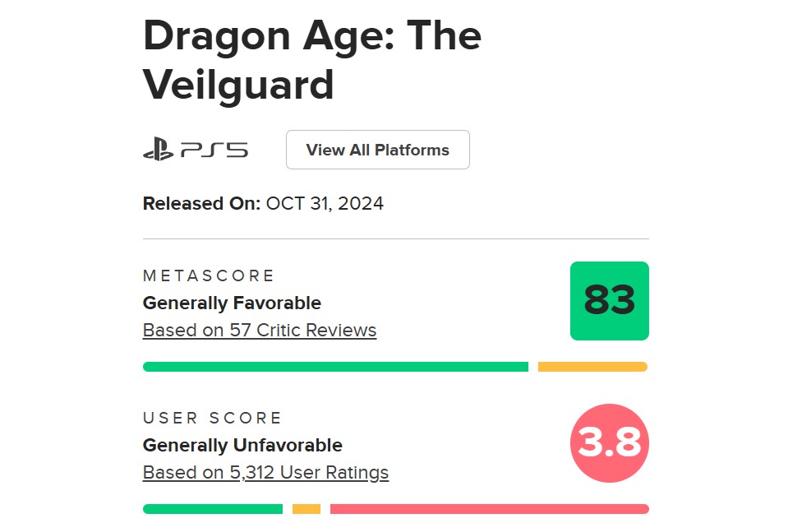Select red negative segment of user score bar
Image resolution: width=788 pixels, height=523 pixels.
490,509
